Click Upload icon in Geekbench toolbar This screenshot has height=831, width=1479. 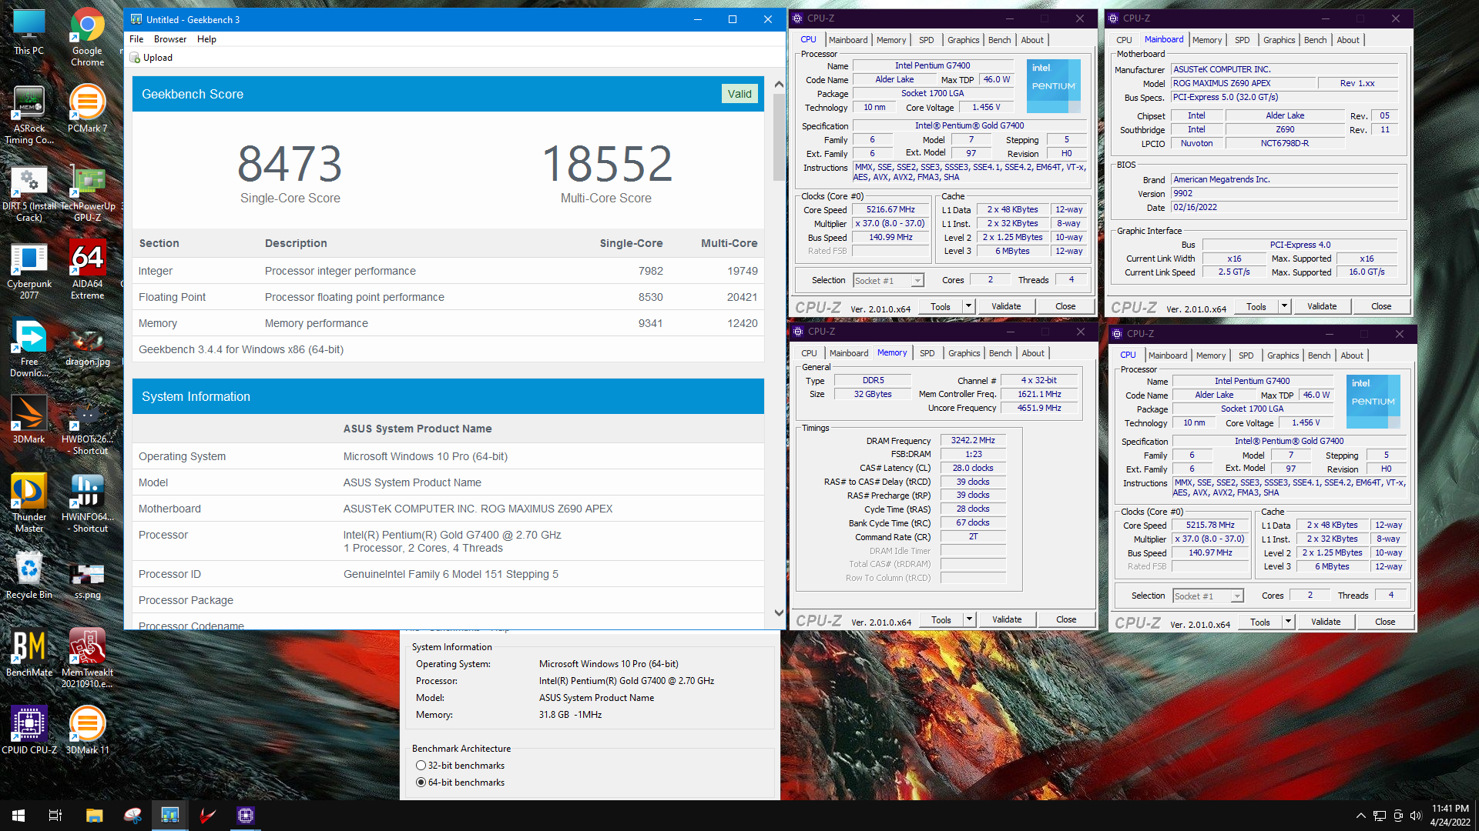[151, 58]
